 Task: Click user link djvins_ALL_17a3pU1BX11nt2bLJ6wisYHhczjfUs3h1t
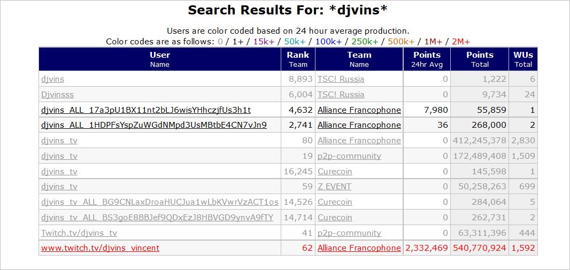[145, 110]
